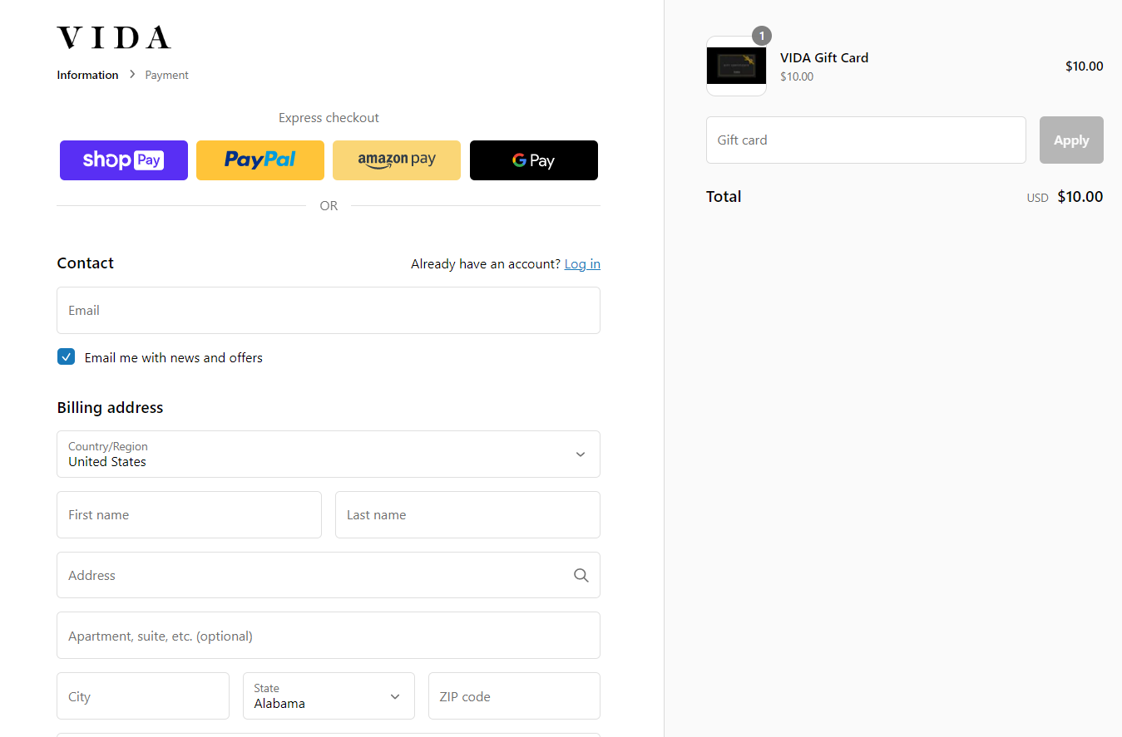Focus the ZIP code field

514,696
